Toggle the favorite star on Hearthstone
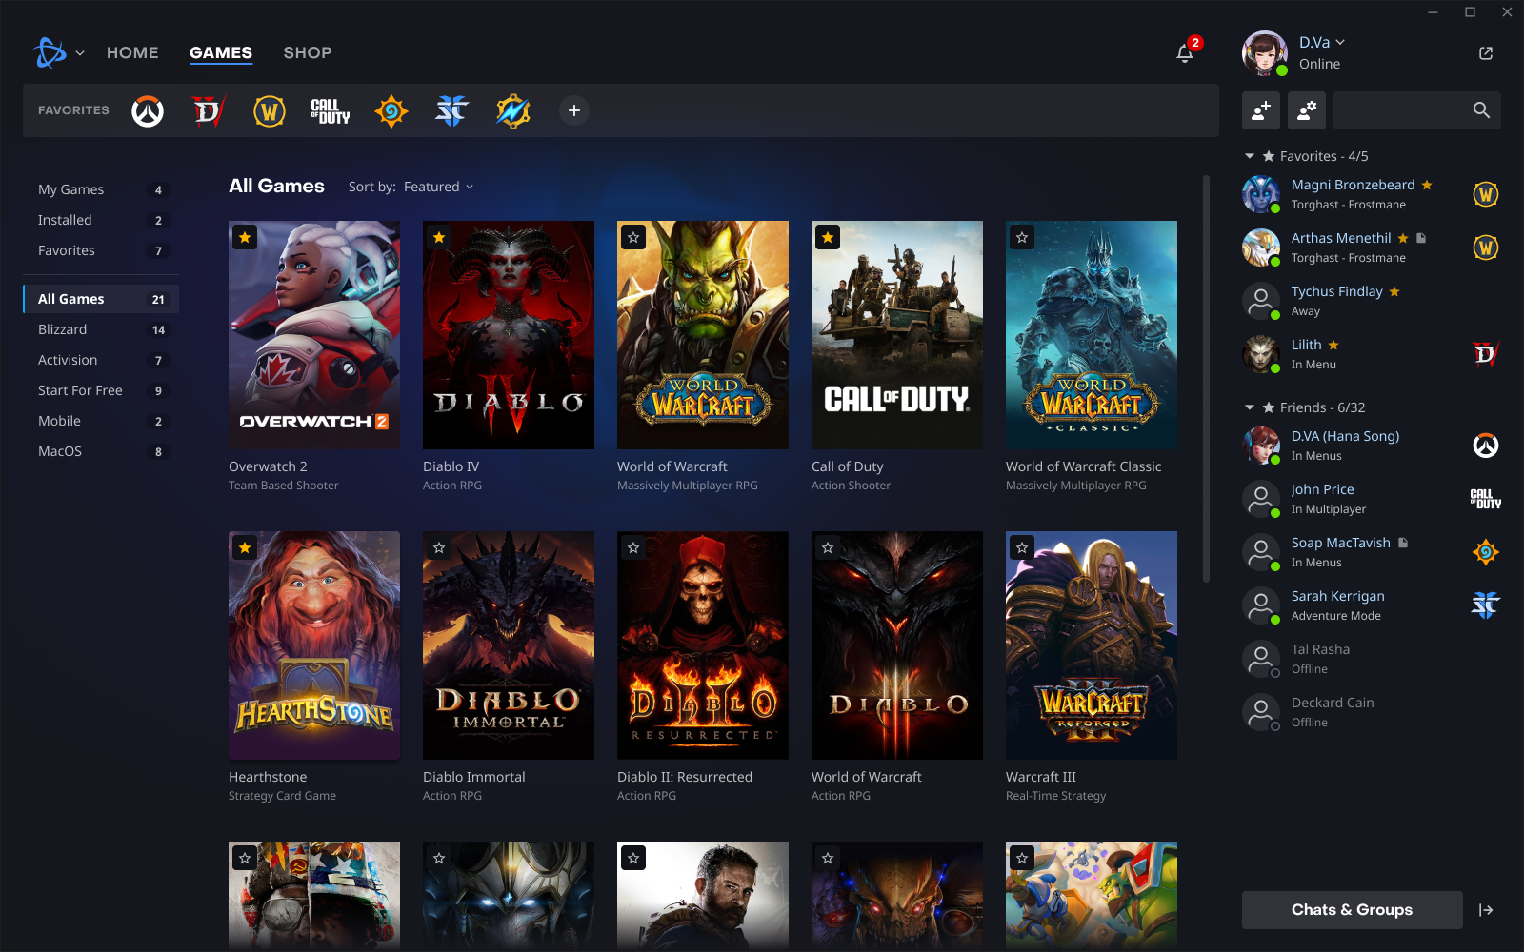The height and width of the screenshot is (952, 1524). (x=245, y=547)
